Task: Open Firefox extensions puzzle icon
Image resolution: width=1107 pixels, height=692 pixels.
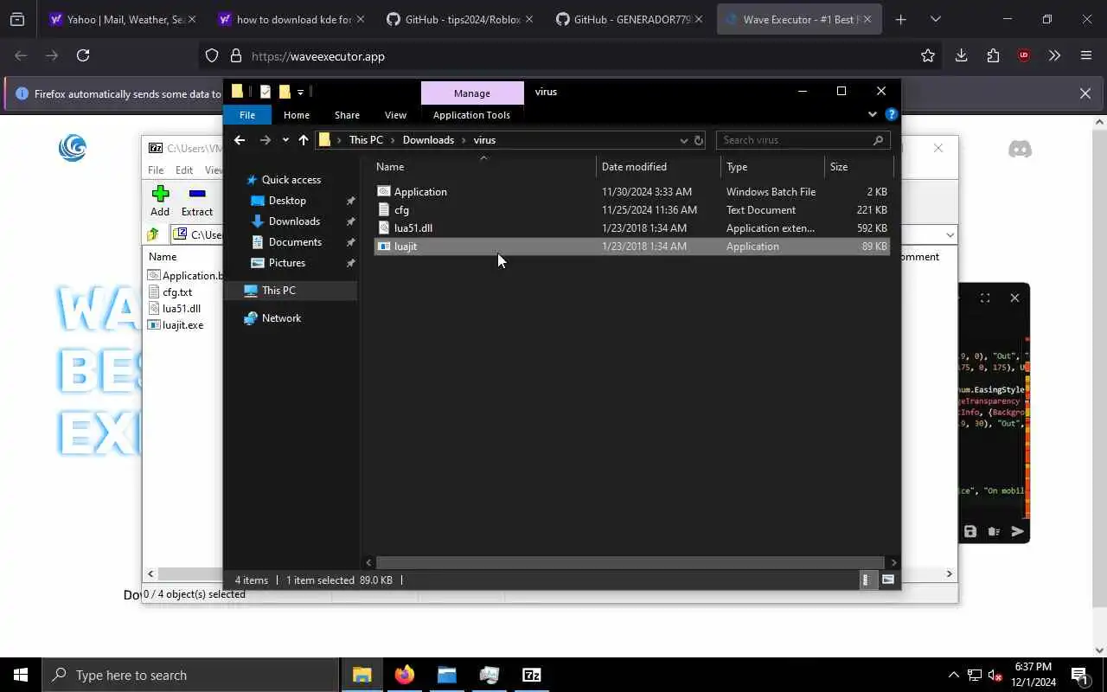Action: tap(993, 56)
